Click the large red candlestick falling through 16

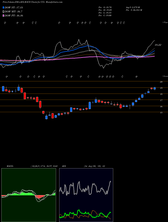(x=40, y=105)
